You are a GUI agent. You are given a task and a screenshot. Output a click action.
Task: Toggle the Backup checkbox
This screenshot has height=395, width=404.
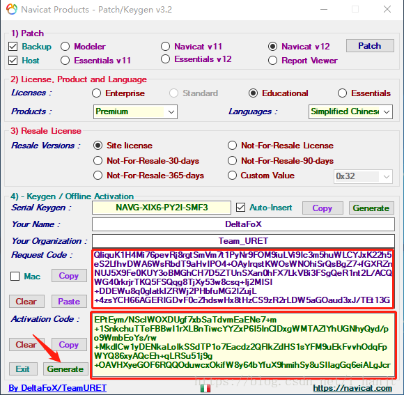tap(13, 47)
